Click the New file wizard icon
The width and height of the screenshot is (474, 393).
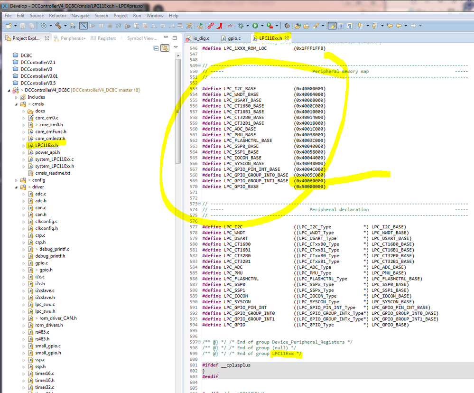point(9,26)
